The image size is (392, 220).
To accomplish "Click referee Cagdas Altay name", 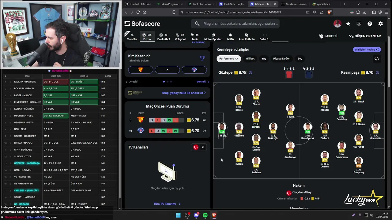I will [302, 192].
